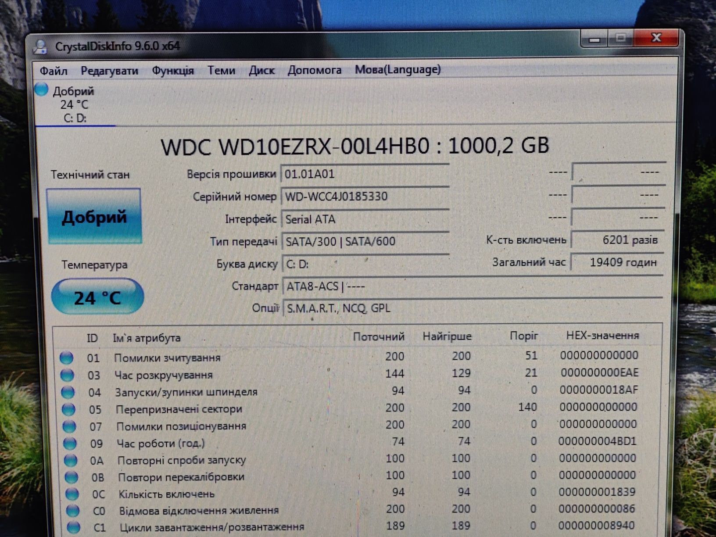This screenshot has height=537, width=716.
Task: Open the Теми menu
Action: (222, 70)
